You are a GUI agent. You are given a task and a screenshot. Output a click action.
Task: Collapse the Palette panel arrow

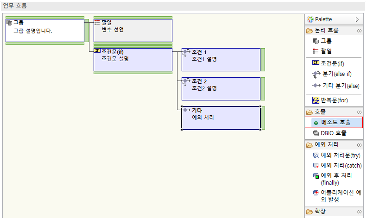(x=357, y=20)
